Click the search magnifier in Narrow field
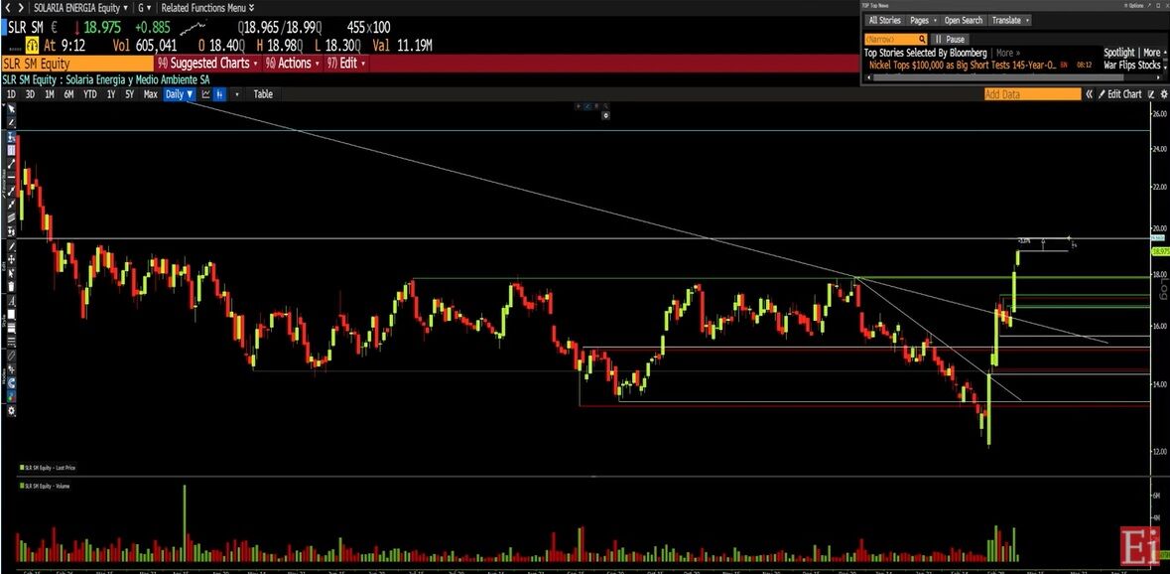This screenshot has height=574, width=1170. (x=922, y=39)
